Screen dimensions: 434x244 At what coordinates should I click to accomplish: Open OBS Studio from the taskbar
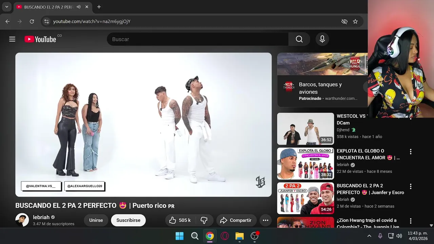click(x=254, y=236)
